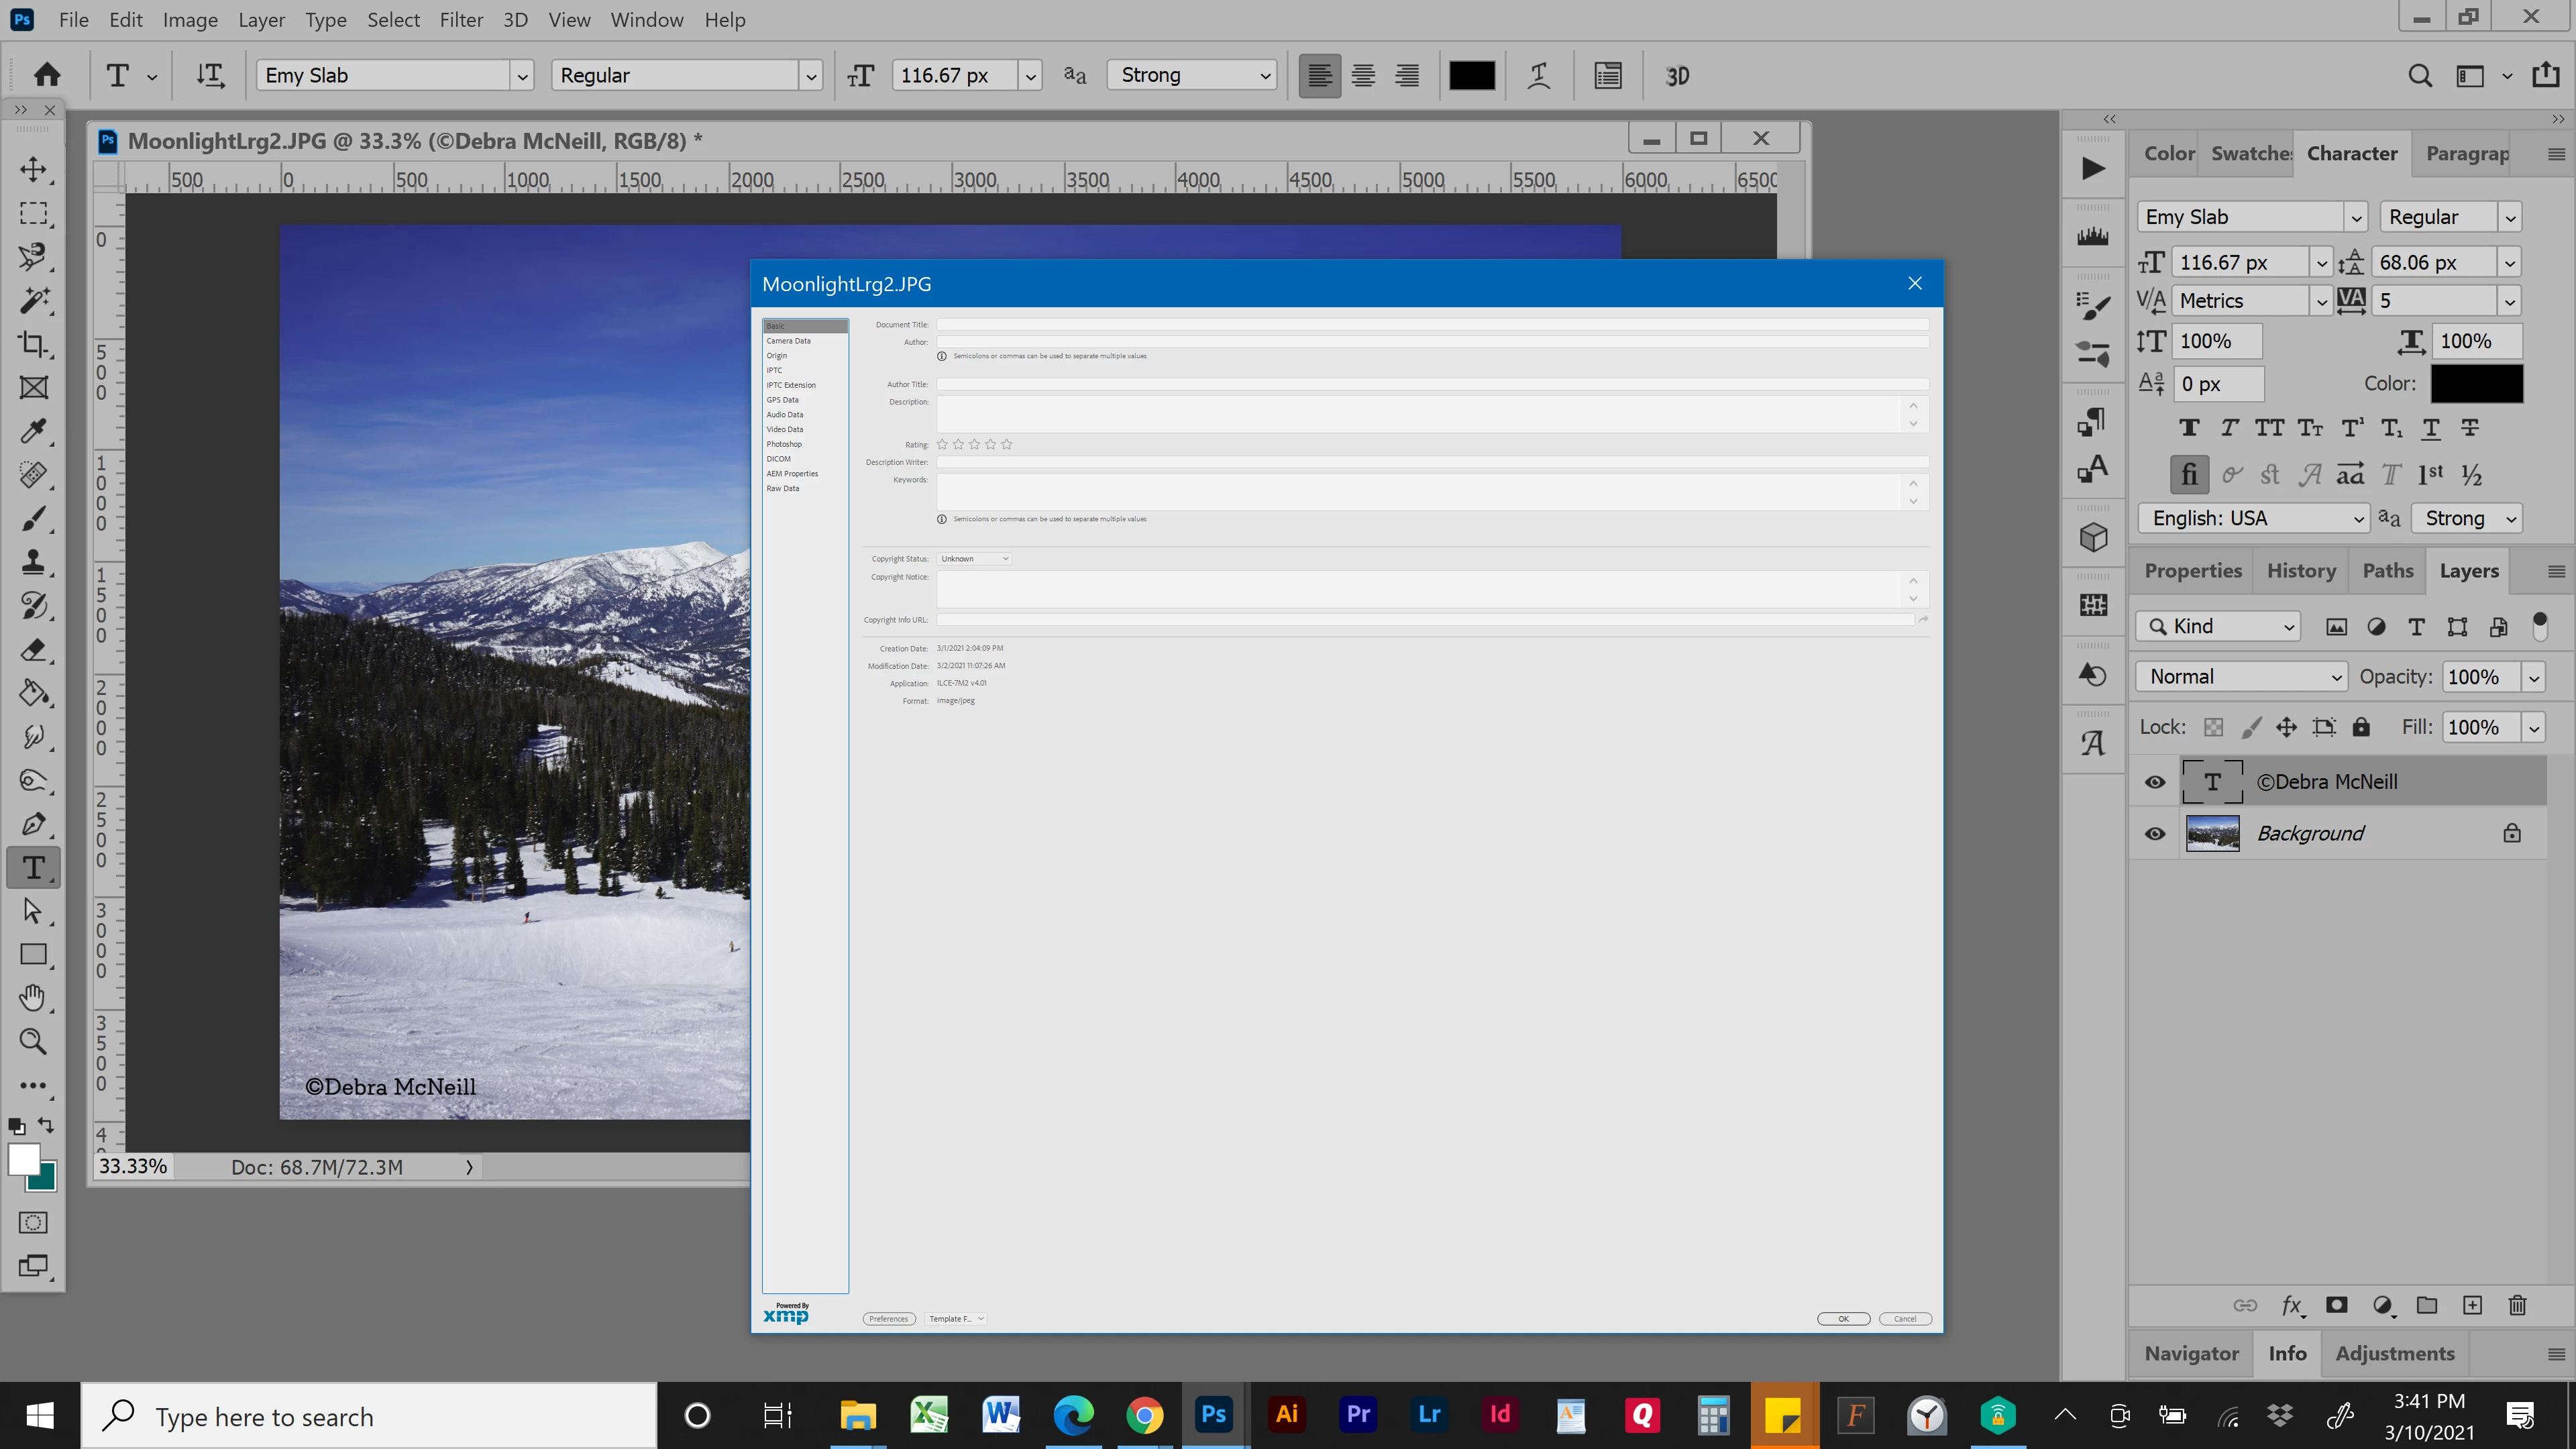Expand the font family dropdown in options bar
Viewport: 2576px width, 1449px height.
click(521, 76)
